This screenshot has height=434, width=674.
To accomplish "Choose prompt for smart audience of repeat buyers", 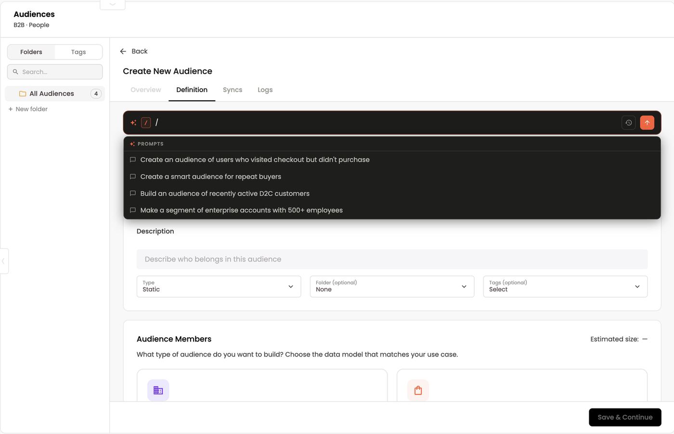I will click(x=392, y=176).
